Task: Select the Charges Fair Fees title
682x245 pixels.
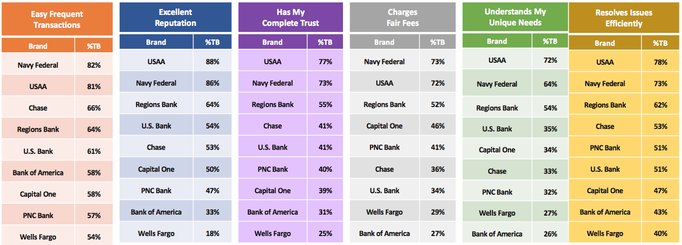Action: tap(402, 17)
